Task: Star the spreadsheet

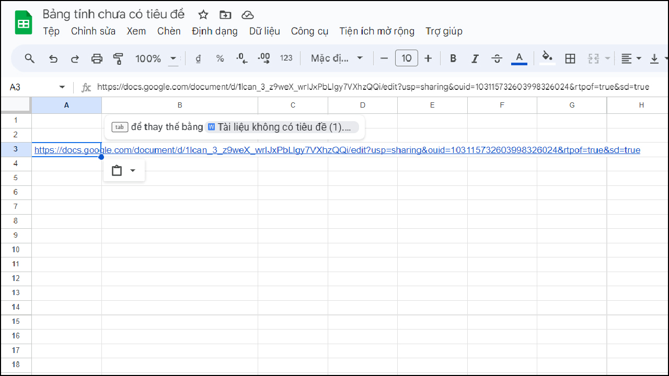Action: [203, 15]
